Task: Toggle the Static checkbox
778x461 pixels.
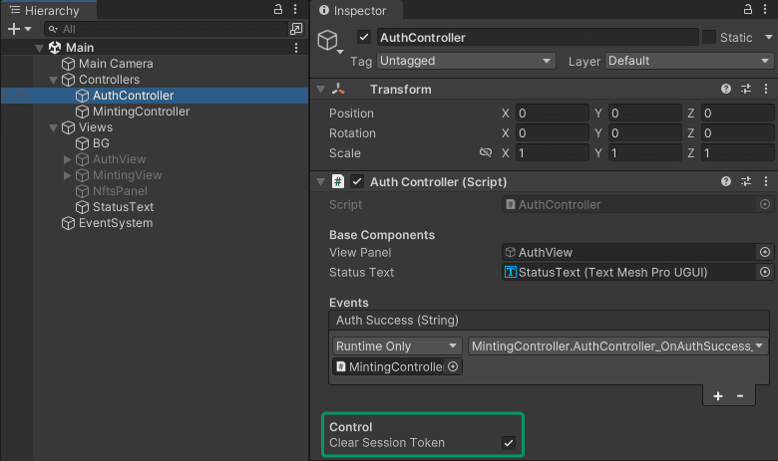Action: tap(709, 38)
